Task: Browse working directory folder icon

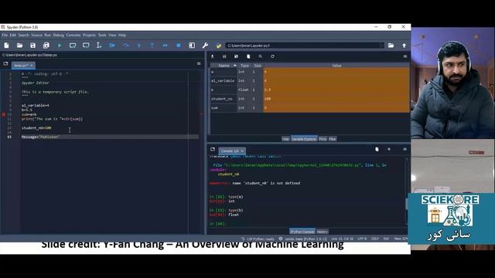Action: click(x=391, y=46)
